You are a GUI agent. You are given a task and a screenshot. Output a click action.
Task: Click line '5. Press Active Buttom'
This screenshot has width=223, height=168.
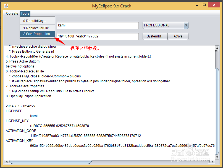coord(23,61)
